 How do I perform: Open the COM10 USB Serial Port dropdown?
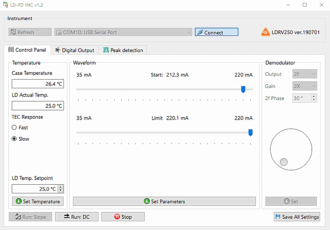pyautogui.click(x=123, y=32)
